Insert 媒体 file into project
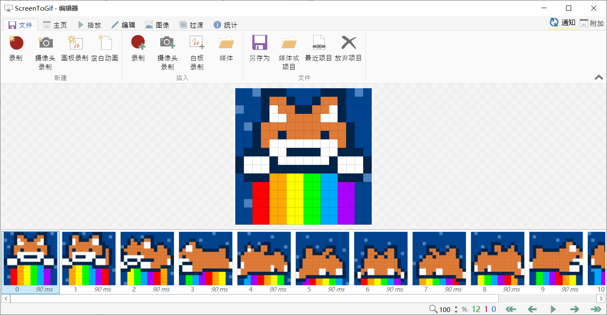The image size is (607, 315). coord(226,49)
